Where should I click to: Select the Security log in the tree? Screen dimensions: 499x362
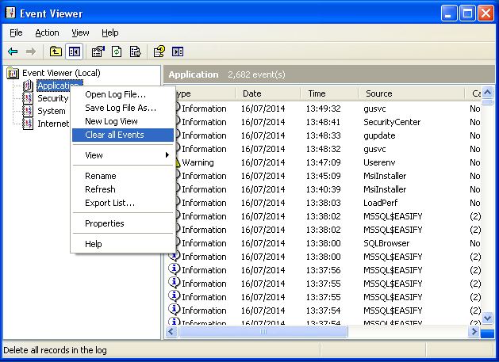tap(52, 98)
